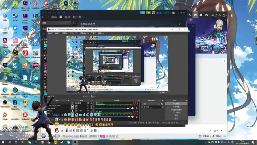257x145 pixels.
Task: Open the Overwatch desktop shortcut
Action: coord(5,127)
